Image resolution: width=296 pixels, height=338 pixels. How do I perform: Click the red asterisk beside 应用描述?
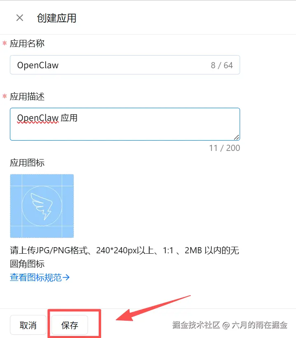pyautogui.click(x=5, y=96)
